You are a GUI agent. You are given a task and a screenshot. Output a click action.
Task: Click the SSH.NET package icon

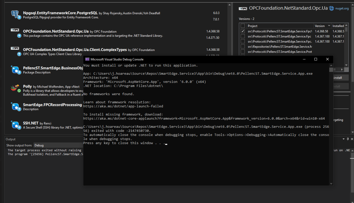click(x=15, y=125)
